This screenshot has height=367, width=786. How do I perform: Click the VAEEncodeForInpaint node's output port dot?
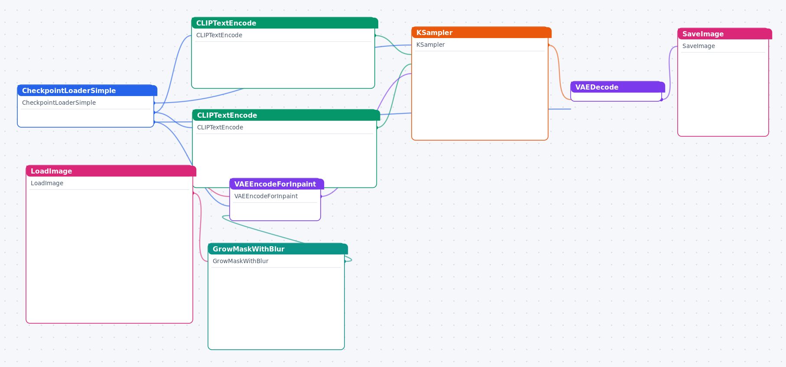coord(321,196)
